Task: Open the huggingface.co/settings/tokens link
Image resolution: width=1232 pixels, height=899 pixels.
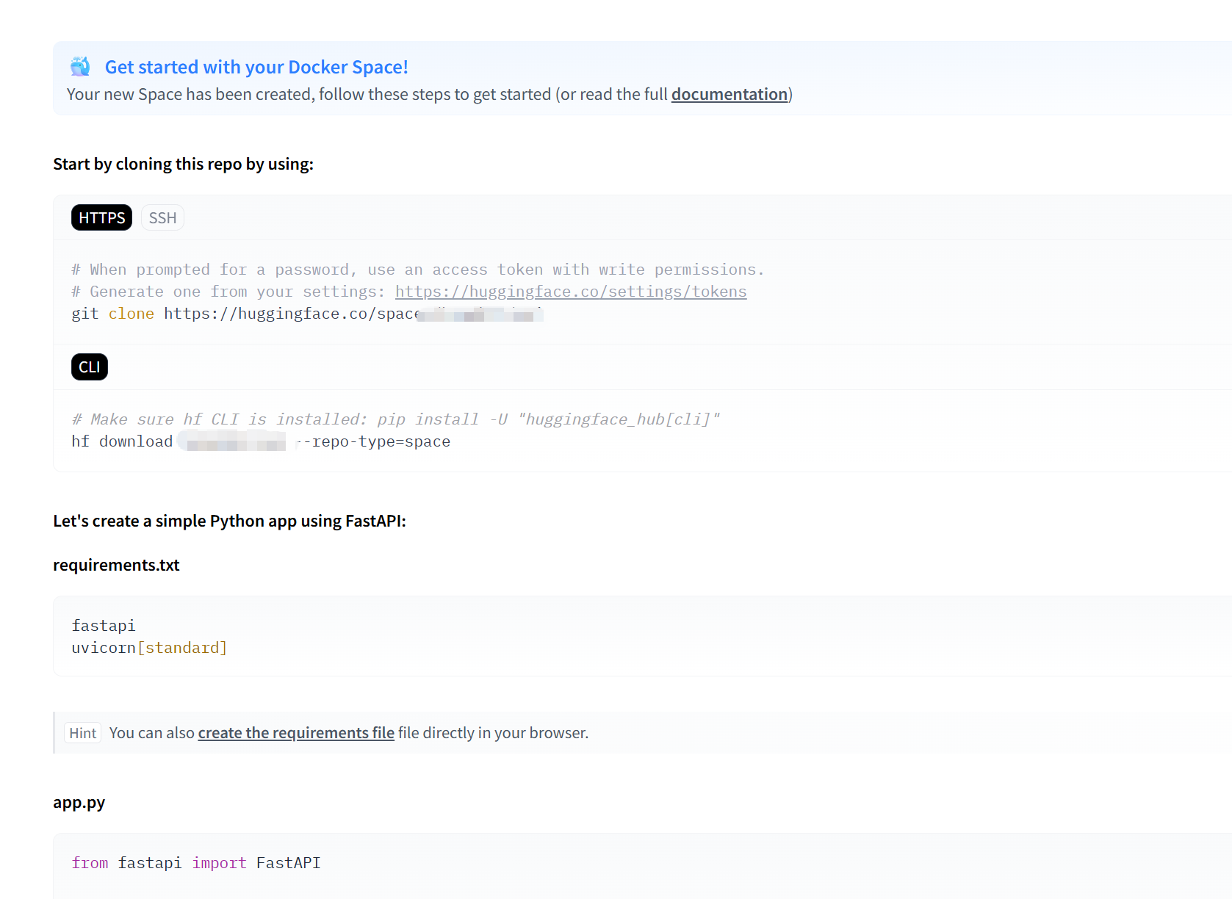Action: 570,292
